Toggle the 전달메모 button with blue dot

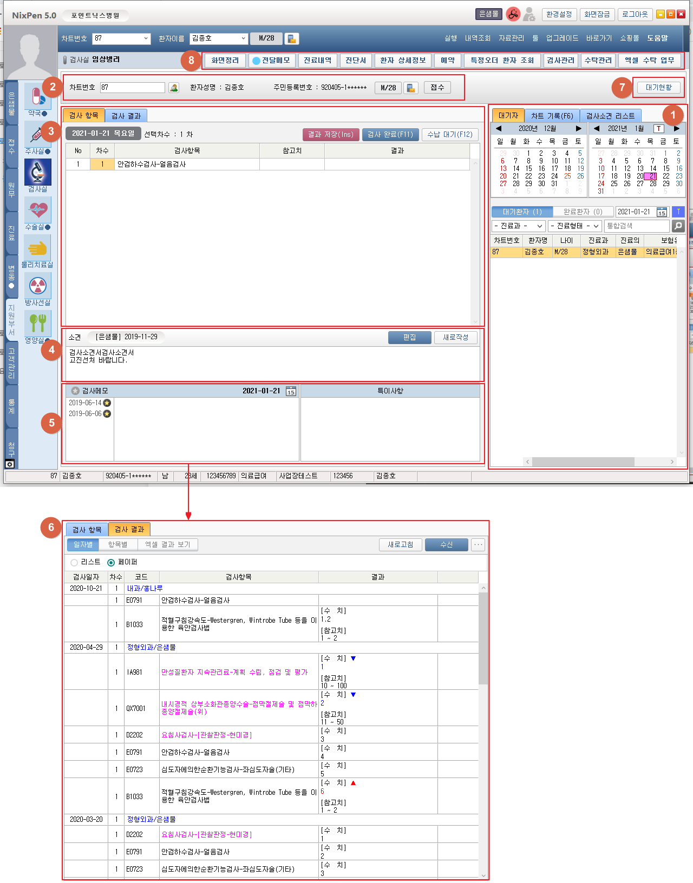point(271,61)
